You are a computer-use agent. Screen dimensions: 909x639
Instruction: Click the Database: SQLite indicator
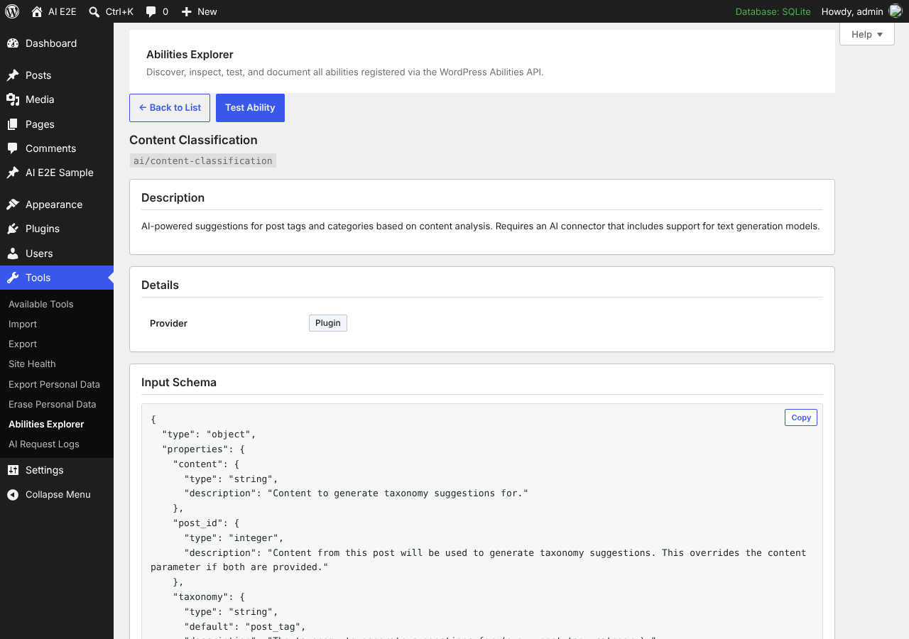tap(773, 11)
